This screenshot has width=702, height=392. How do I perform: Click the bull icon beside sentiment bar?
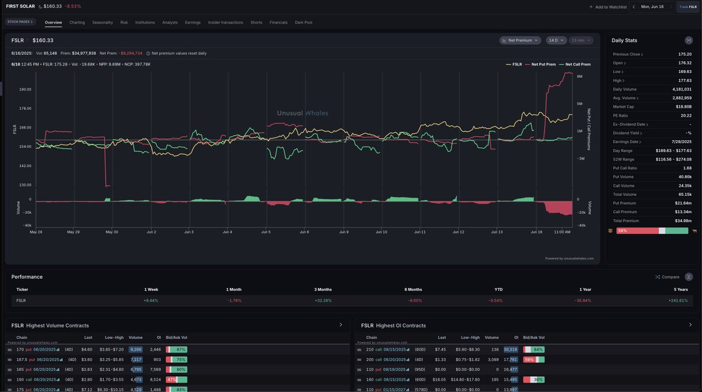[694, 231]
